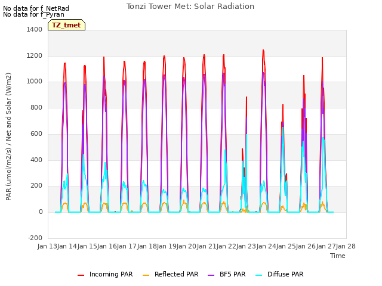Click the 'No data for f_Pyran' message

click(33, 14)
